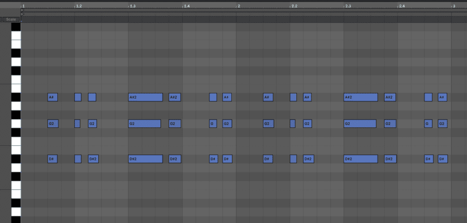The width and height of the screenshot is (467, 223).
Task: Select the last A# note before bar 2
Action: click(x=227, y=97)
